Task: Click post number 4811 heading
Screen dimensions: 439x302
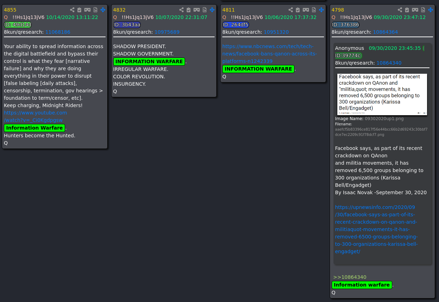Action: point(228,10)
